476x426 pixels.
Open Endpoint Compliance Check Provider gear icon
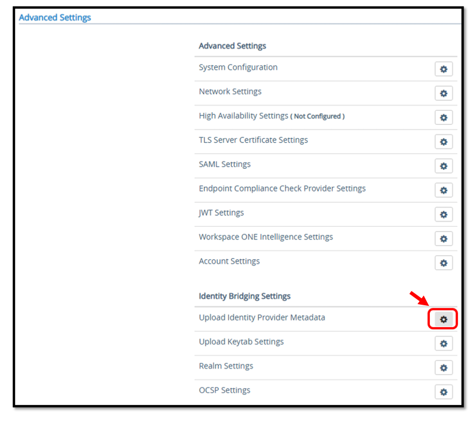pos(443,190)
